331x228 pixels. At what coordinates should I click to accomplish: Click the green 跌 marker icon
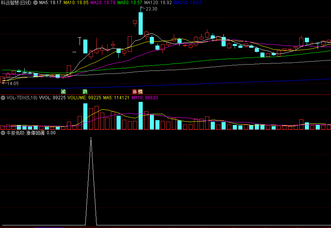click(85, 91)
